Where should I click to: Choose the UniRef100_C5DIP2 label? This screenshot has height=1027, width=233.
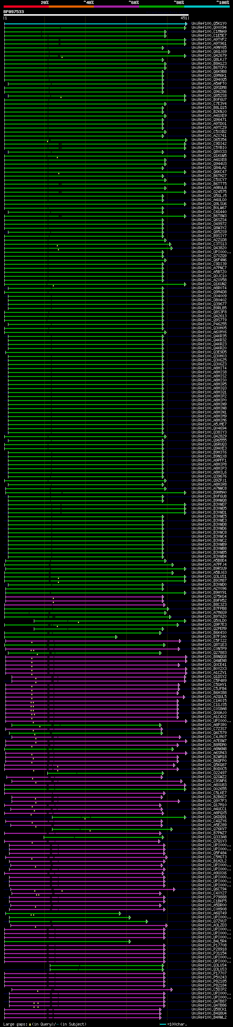[x=209, y=989]
